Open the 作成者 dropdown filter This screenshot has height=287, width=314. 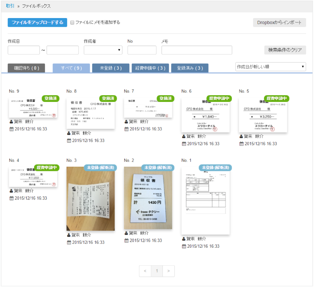coord(103,50)
